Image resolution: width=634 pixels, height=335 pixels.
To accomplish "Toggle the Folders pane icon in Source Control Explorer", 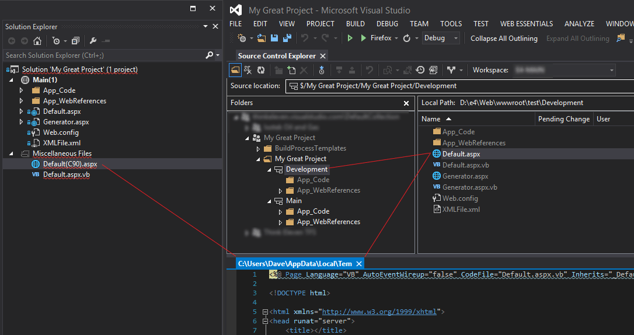I will coord(235,70).
